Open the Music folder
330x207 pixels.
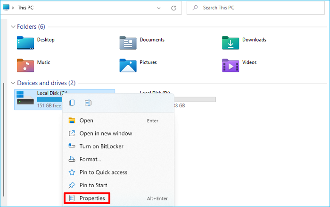[x=25, y=65]
